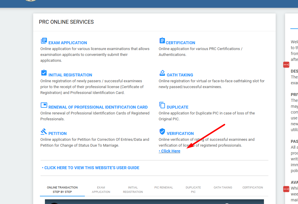The height and width of the screenshot is (204, 298).
Task: Click the Verification shield icon
Action: pyautogui.click(x=162, y=131)
